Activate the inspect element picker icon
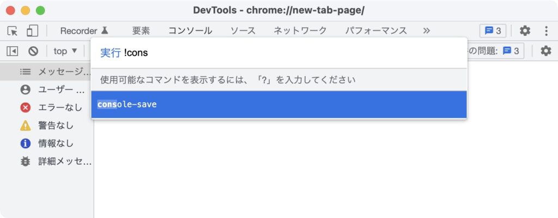This screenshot has width=558, height=218. [13, 31]
